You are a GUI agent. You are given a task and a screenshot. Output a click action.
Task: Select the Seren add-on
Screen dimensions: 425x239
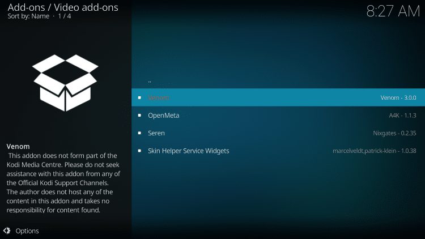pos(278,133)
